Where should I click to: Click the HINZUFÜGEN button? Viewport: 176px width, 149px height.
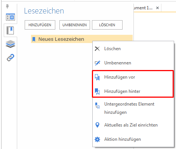(x=40, y=25)
